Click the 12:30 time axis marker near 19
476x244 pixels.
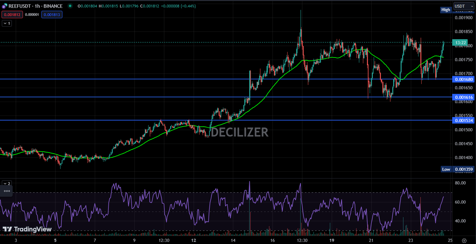(x=302, y=240)
